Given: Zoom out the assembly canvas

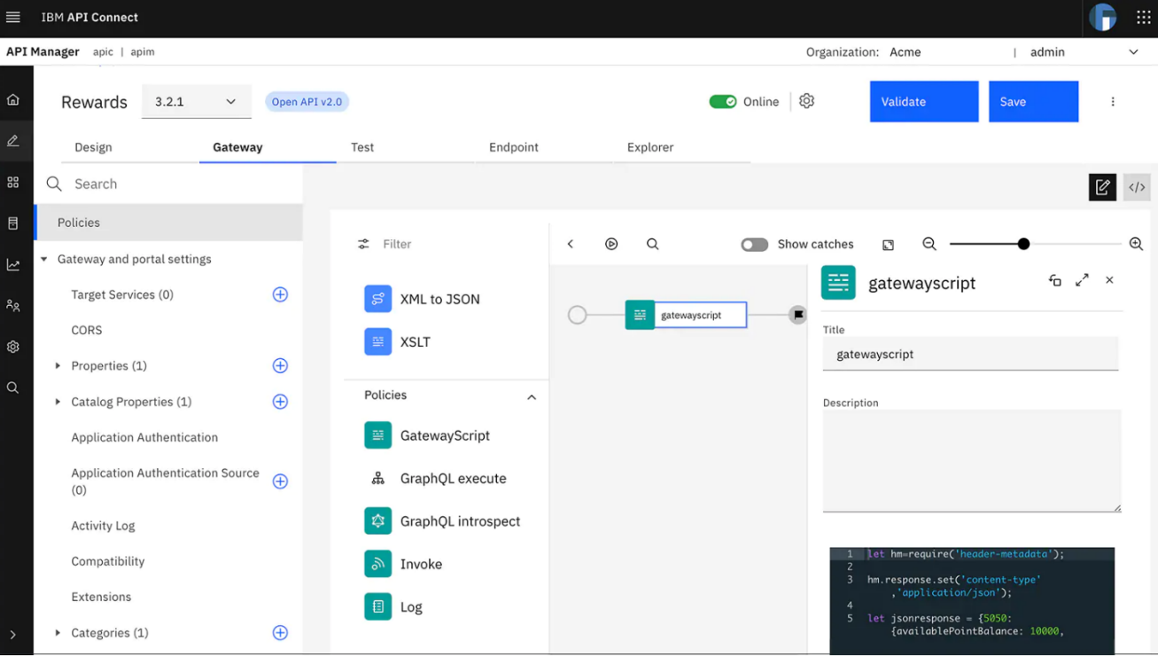Looking at the screenshot, I should 929,244.
